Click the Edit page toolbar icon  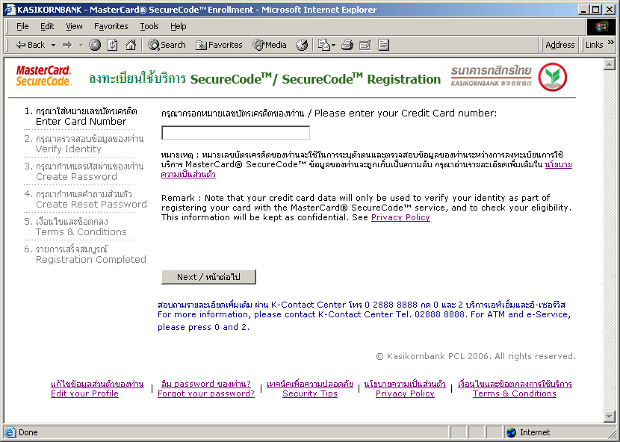[365, 45]
